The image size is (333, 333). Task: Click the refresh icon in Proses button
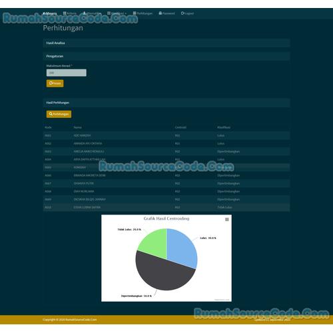click(x=51, y=83)
